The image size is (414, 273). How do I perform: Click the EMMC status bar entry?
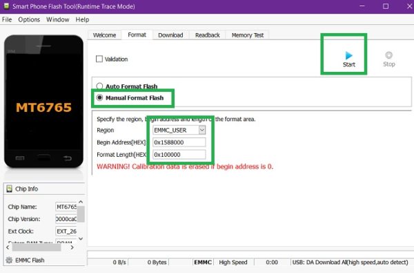pos(203,262)
